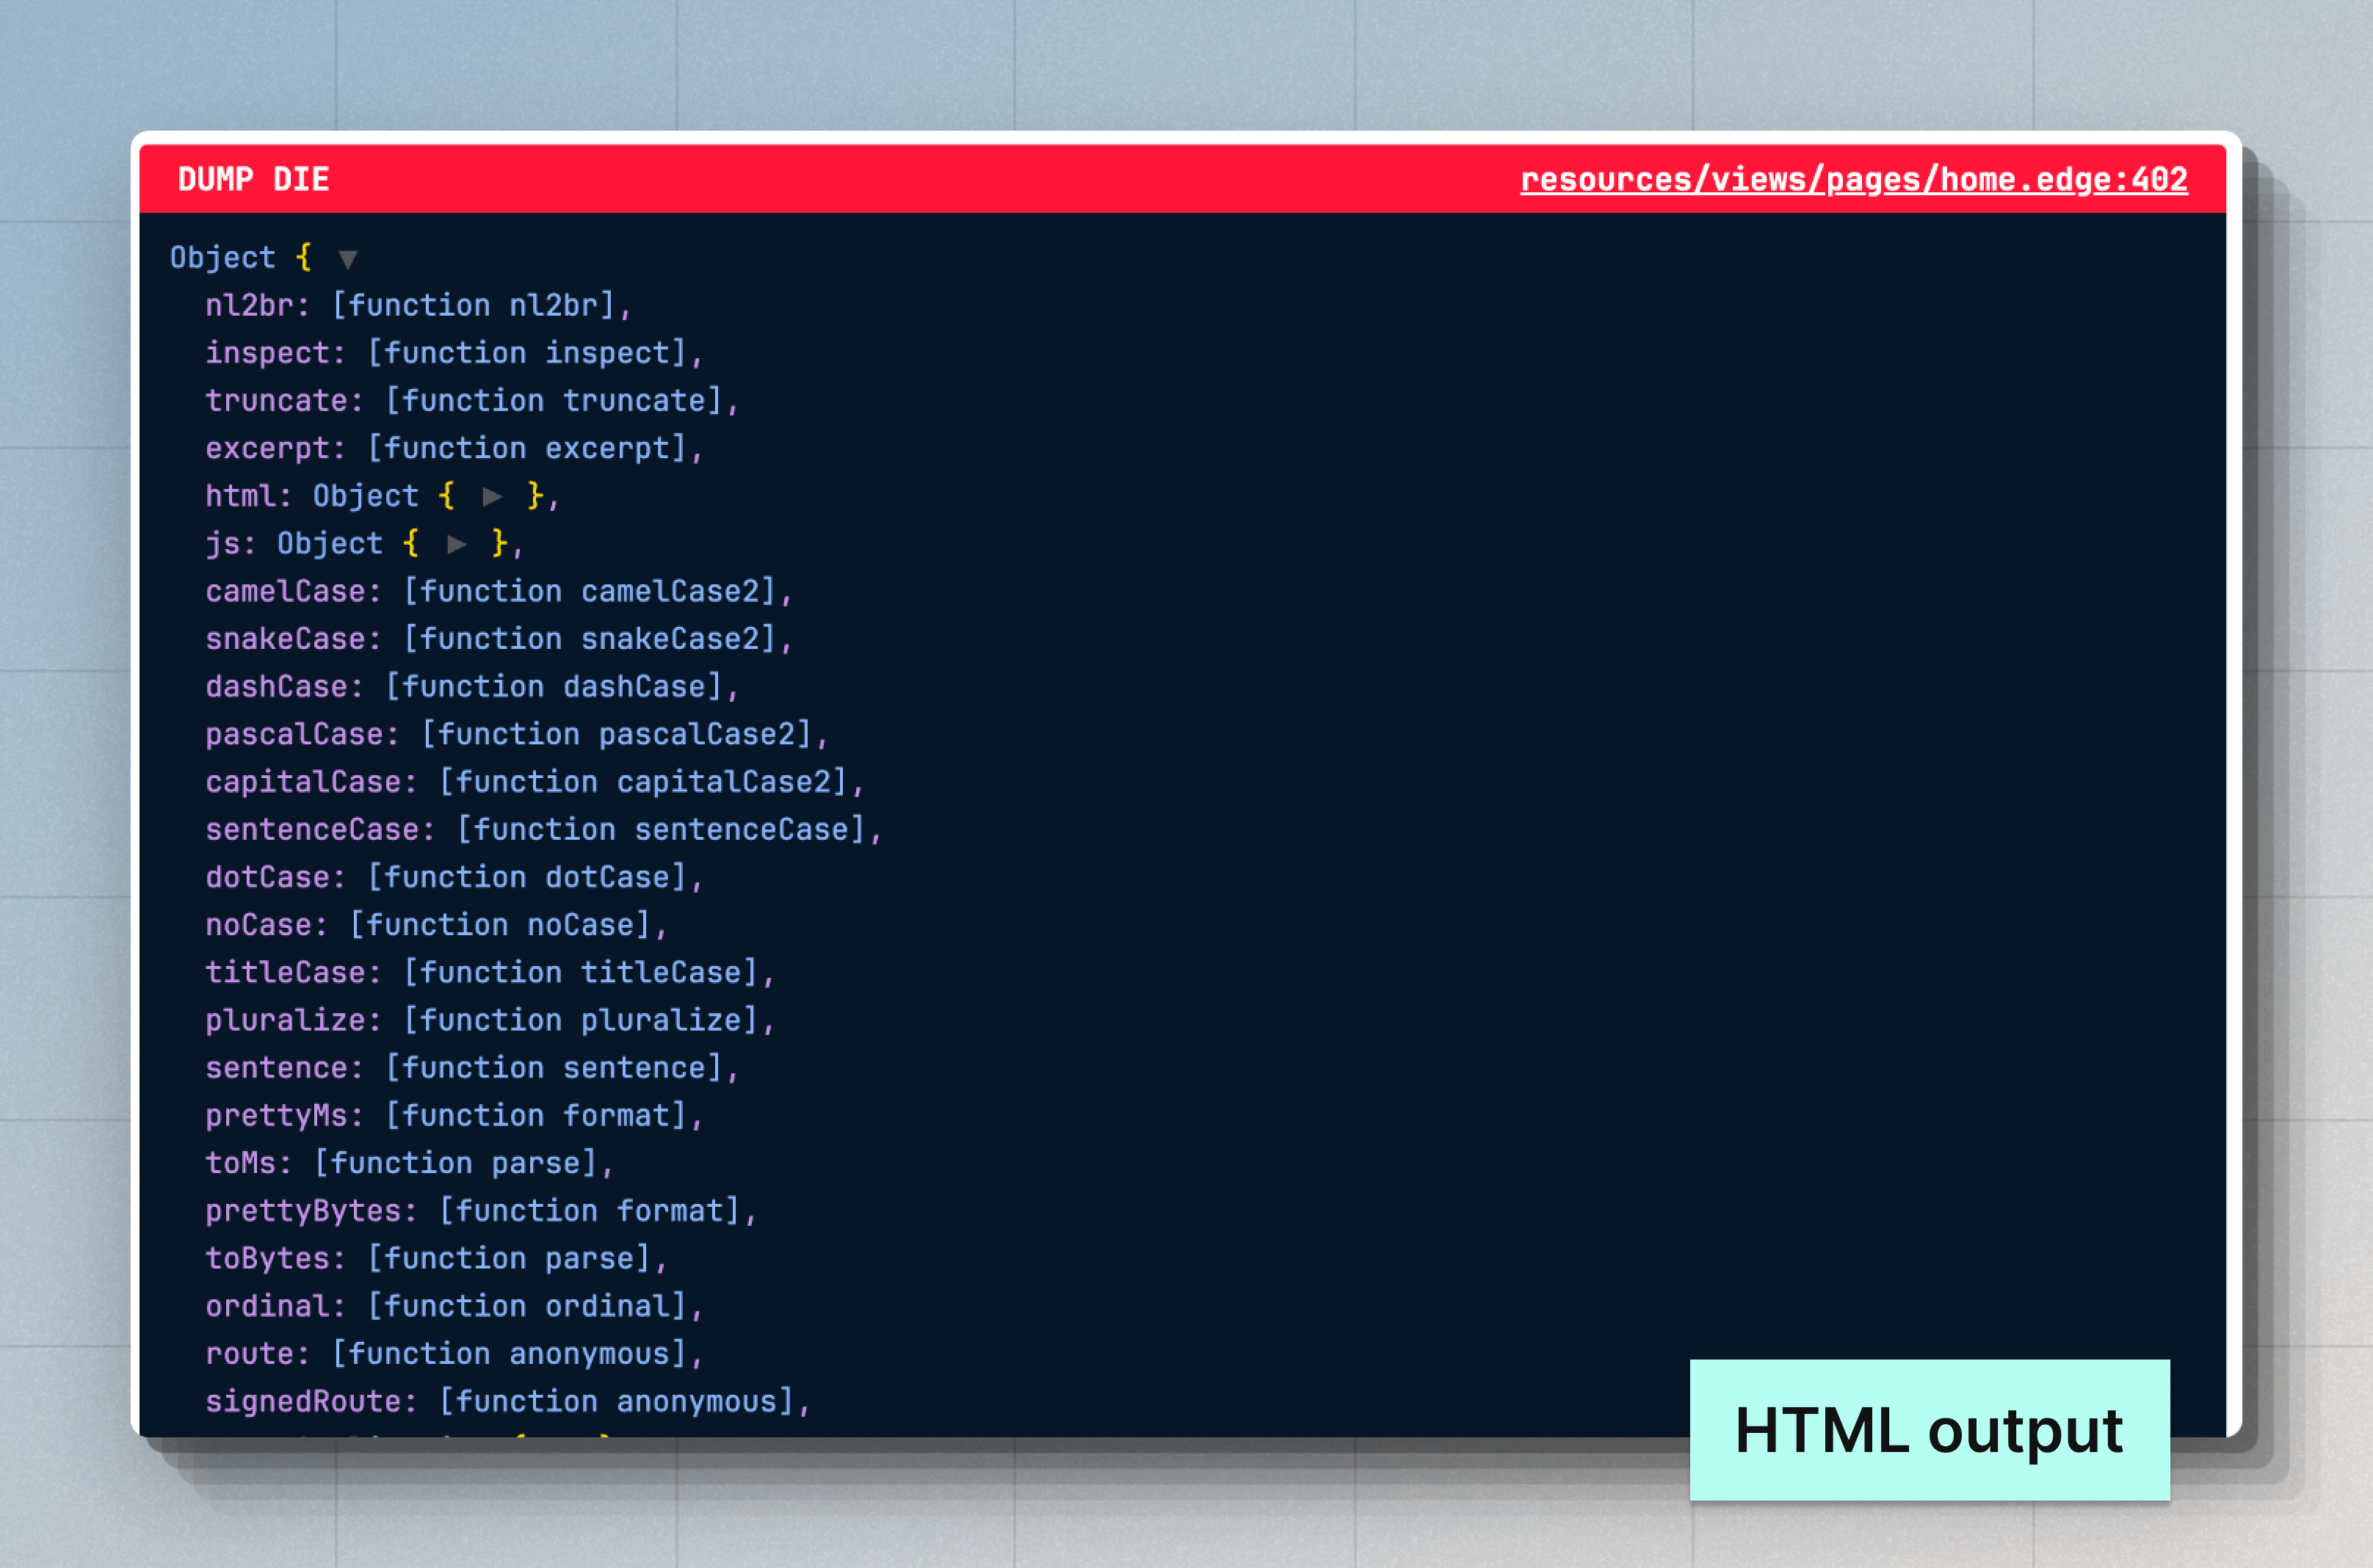The image size is (2373, 1568).
Task: Open the resources/views/pages/home.edge:402 link
Action: click(1853, 180)
